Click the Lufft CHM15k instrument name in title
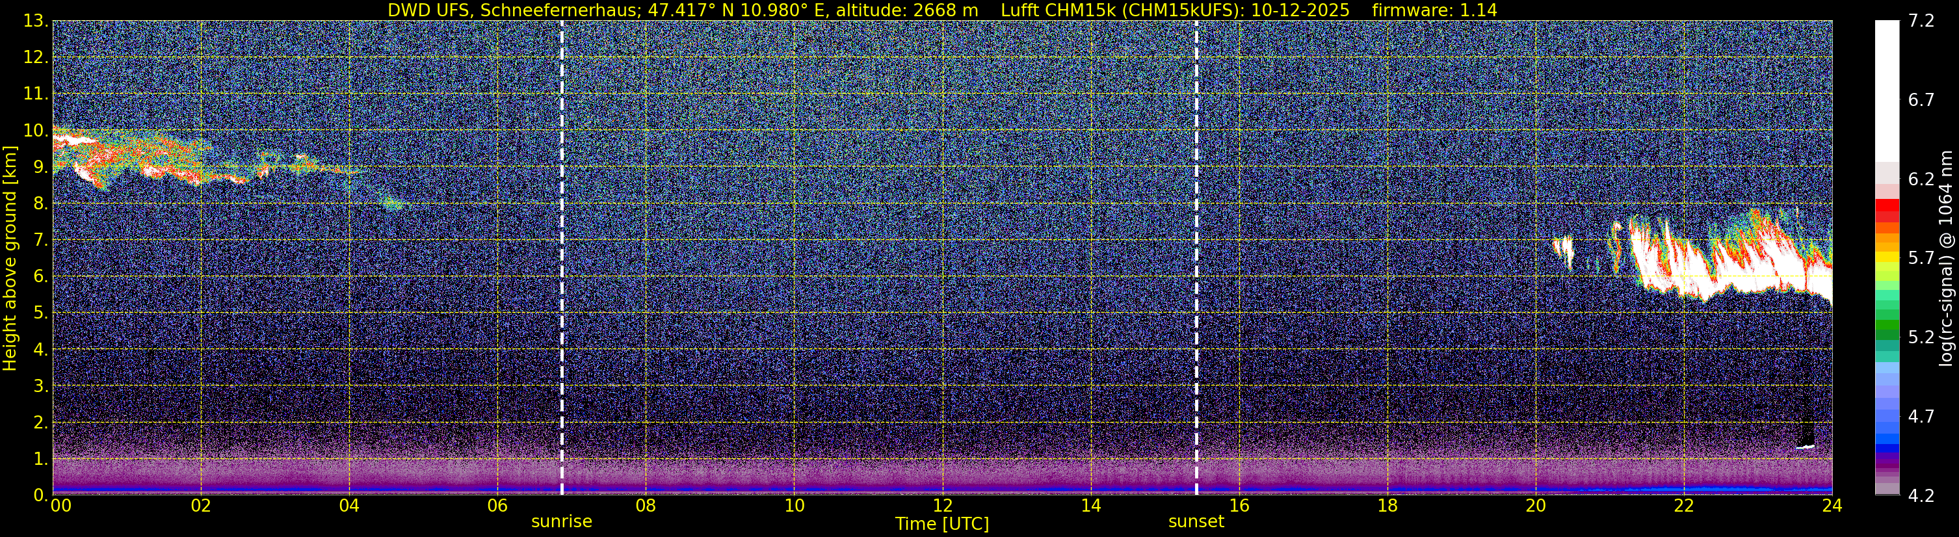 [1059, 10]
